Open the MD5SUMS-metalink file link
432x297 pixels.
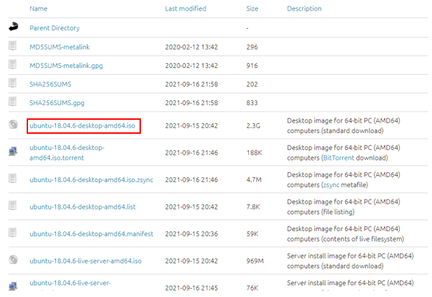(x=60, y=47)
